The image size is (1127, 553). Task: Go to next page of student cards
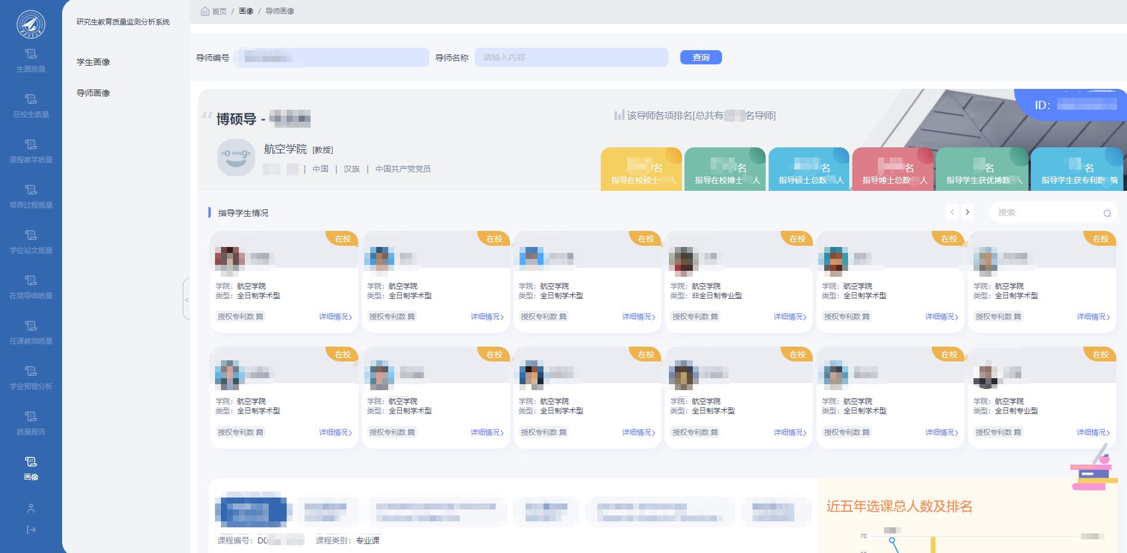tap(967, 212)
